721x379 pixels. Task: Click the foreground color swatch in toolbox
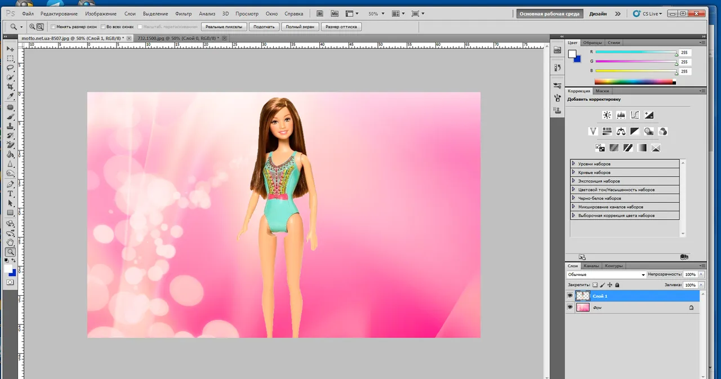click(x=9, y=269)
